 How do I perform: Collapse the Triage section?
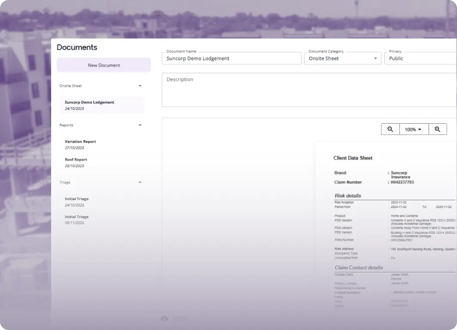(140, 182)
